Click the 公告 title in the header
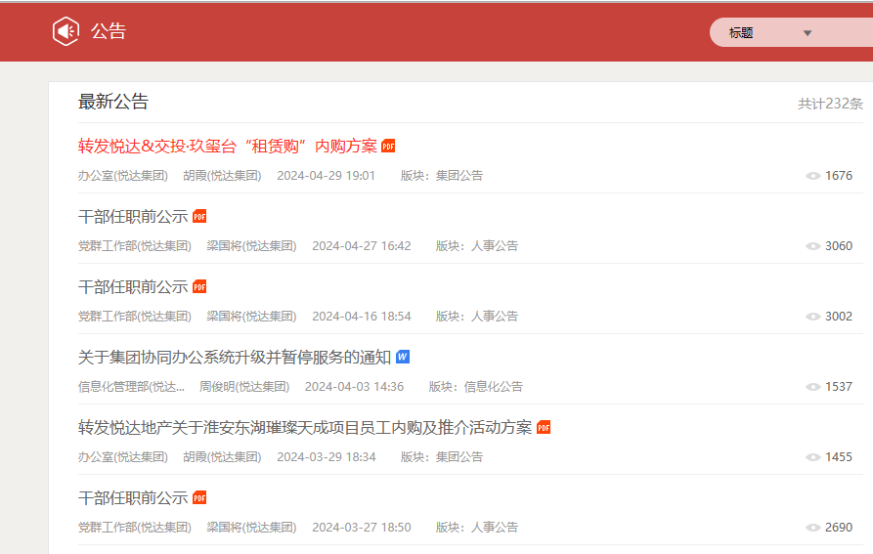 [x=109, y=31]
